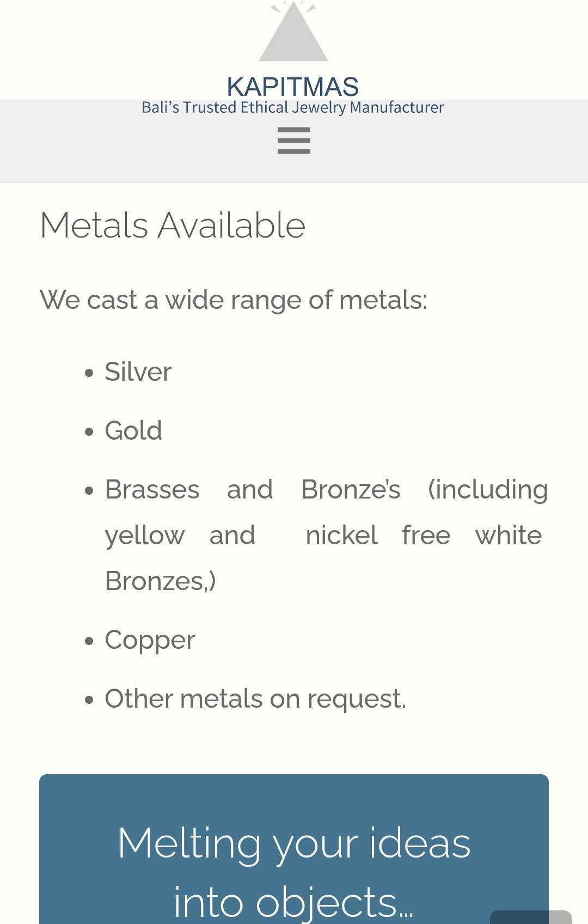This screenshot has width=588, height=924.
Task: Click the bullet point beside Gold
Action: point(89,433)
